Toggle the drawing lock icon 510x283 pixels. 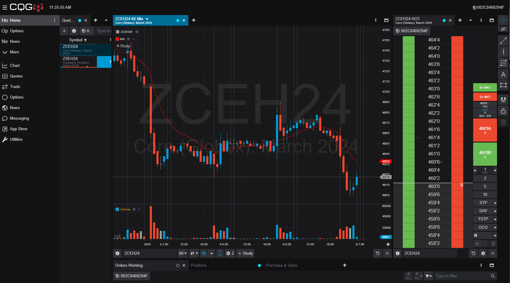pos(503,111)
